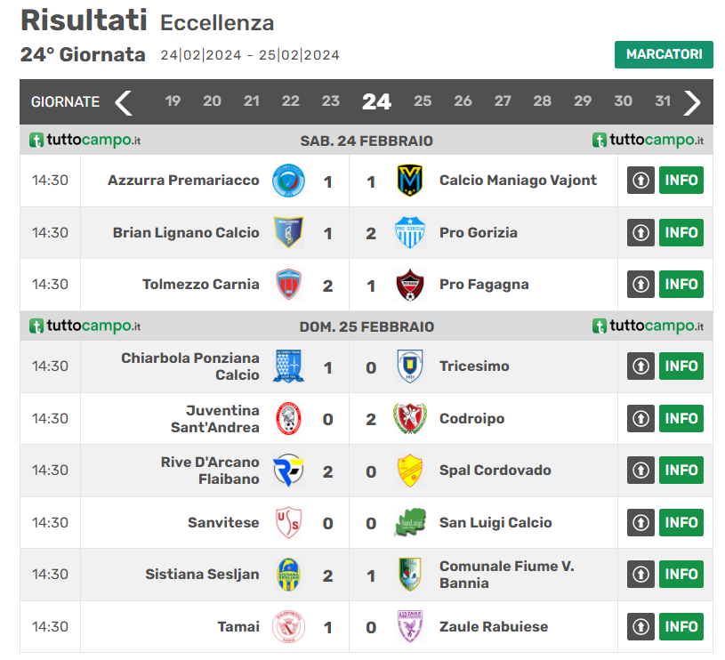Click the up-arrow icon for the Tamai match
This screenshot has width=725, height=660.
point(640,627)
